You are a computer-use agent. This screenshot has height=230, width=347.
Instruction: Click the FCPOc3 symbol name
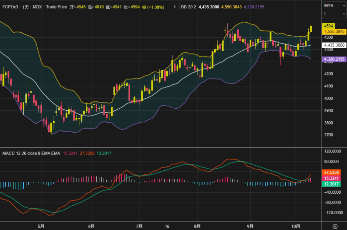[x=11, y=7]
